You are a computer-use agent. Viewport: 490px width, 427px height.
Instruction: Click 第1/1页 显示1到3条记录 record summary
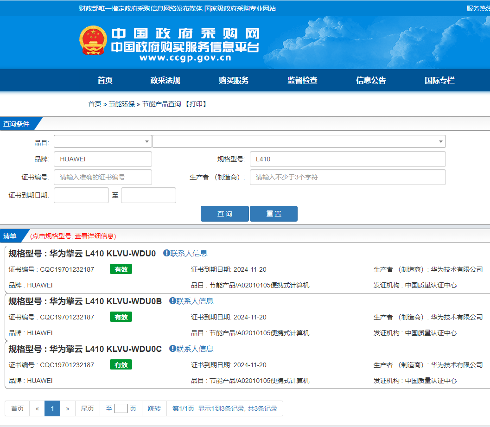coord(225,408)
